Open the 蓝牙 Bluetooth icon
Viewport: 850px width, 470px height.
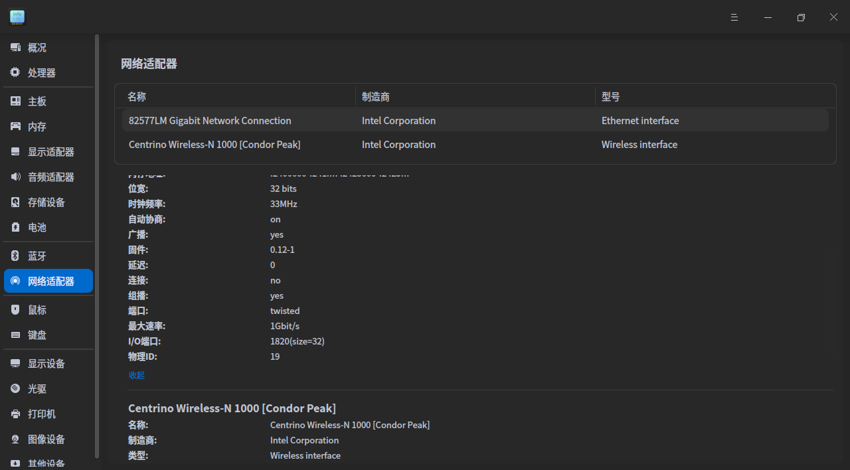coord(15,256)
